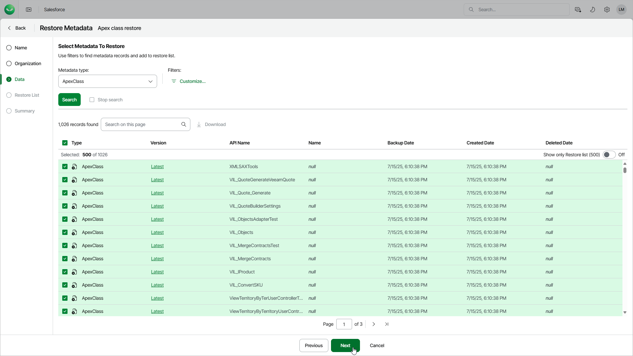Open the notifications messages icon

(578, 10)
